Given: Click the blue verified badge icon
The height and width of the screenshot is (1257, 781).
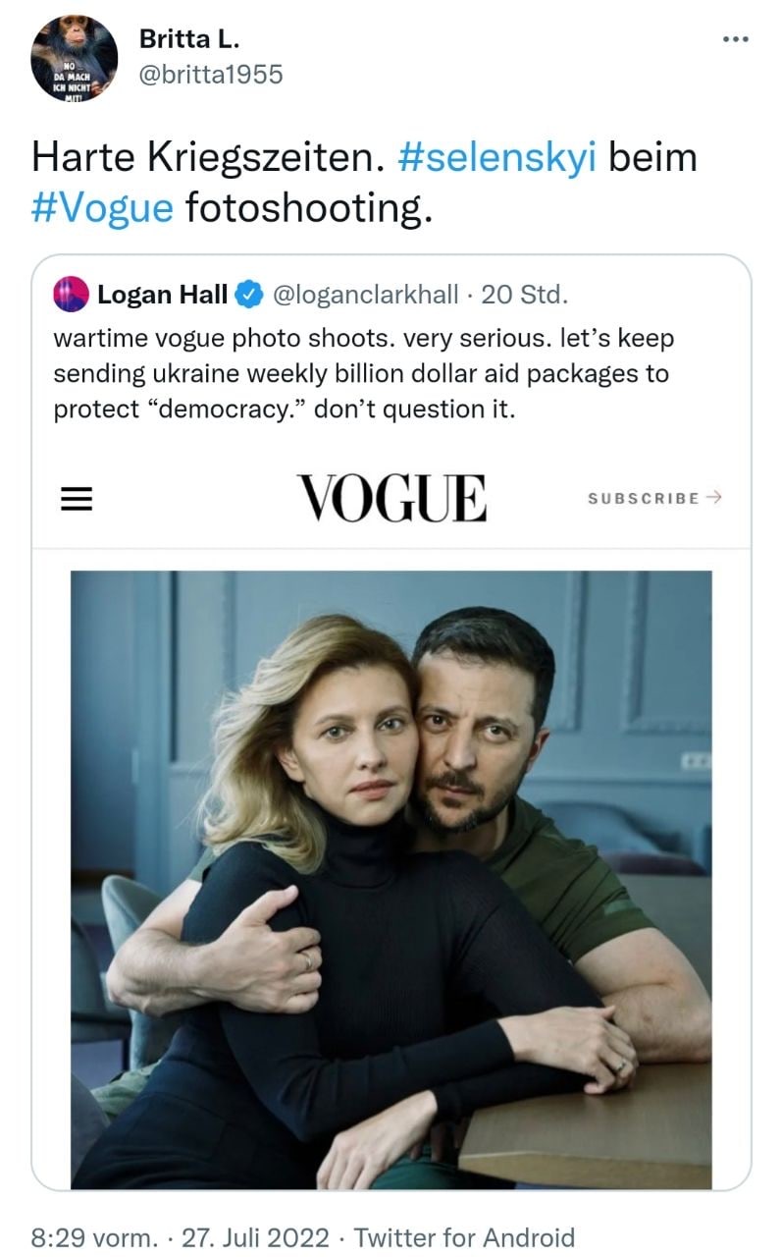Looking at the screenshot, I should pyautogui.click(x=250, y=294).
